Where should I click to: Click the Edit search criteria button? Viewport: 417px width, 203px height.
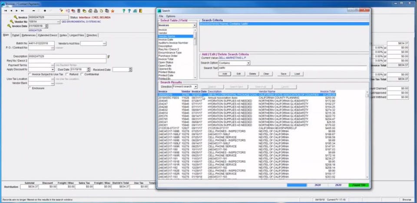pos(239,74)
